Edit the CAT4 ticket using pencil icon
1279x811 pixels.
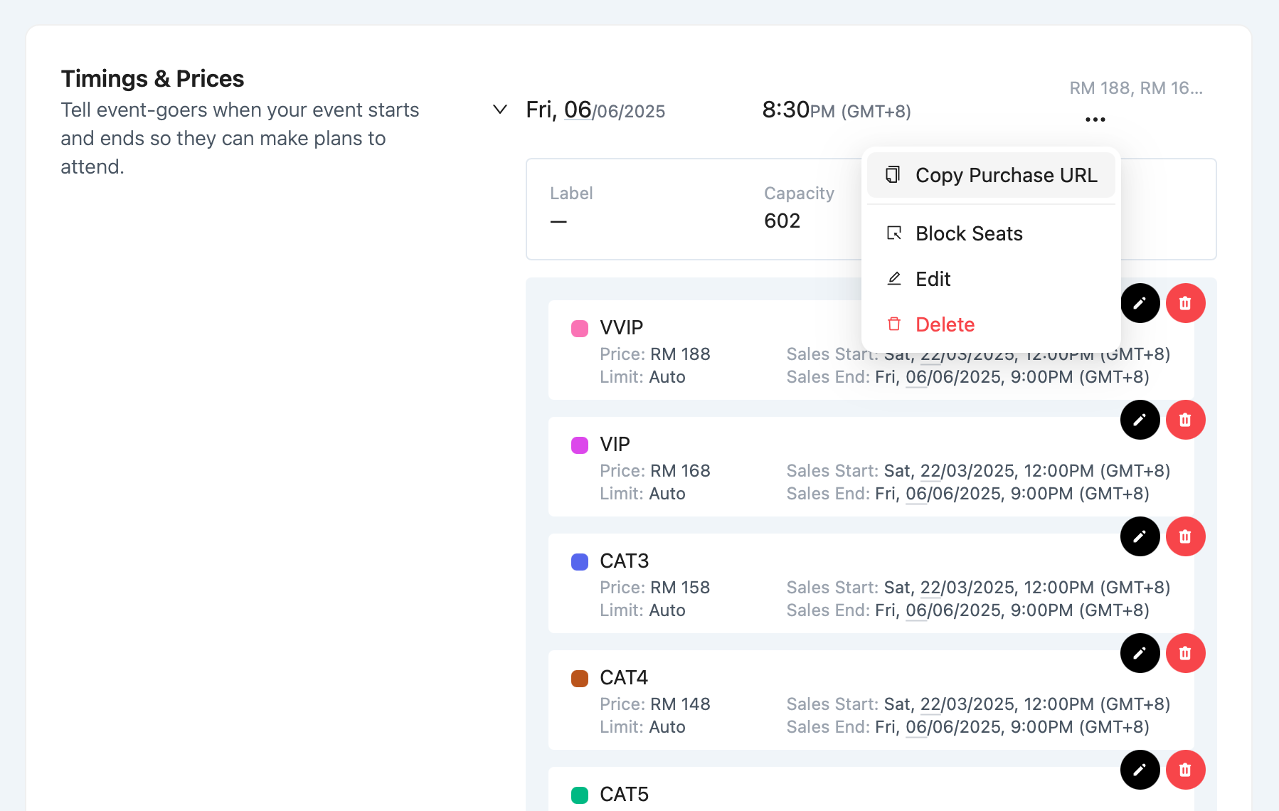(1140, 653)
